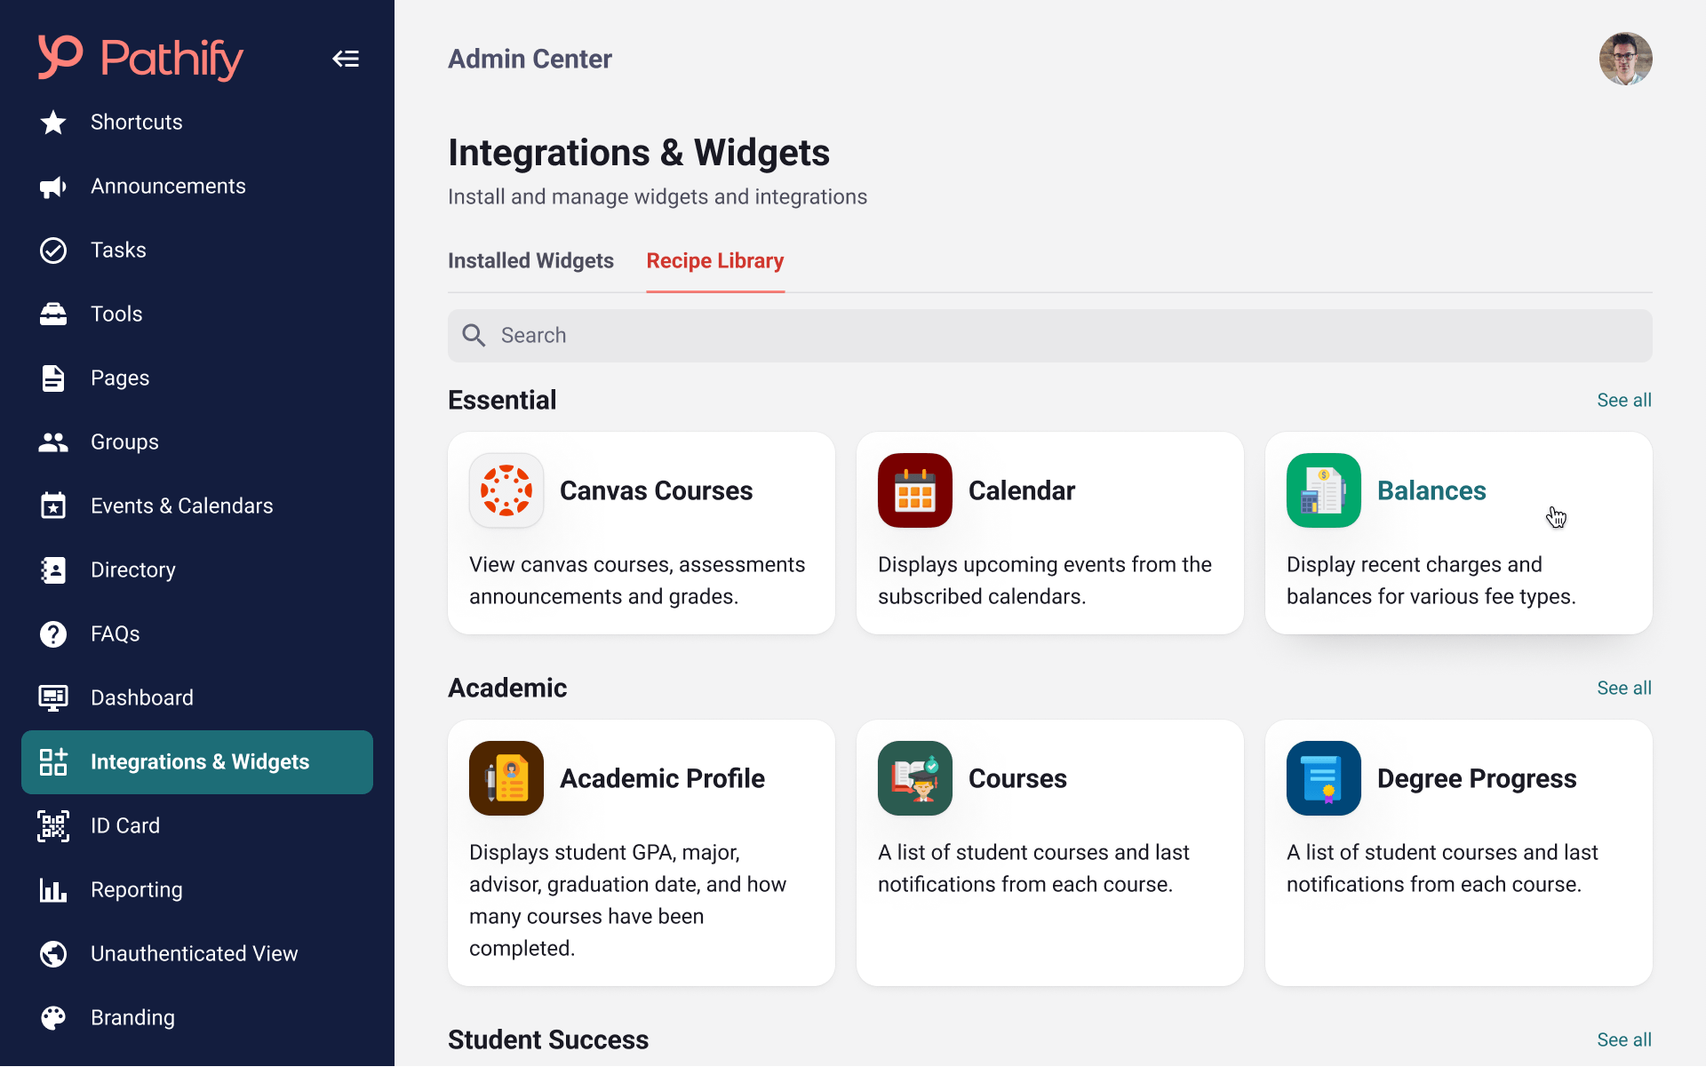This screenshot has height=1067, width=1706.
Task: Click the Tools briefcase icon
Action: tap(52, 314)
